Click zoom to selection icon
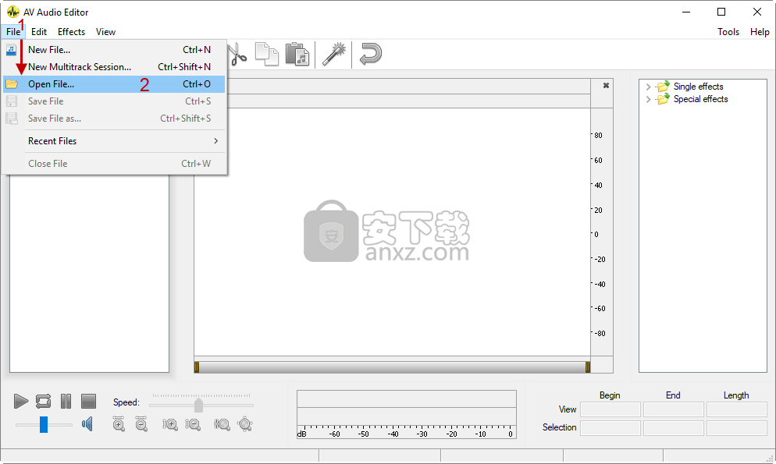Viewport: 776px width, 464px height. [222, 424]
